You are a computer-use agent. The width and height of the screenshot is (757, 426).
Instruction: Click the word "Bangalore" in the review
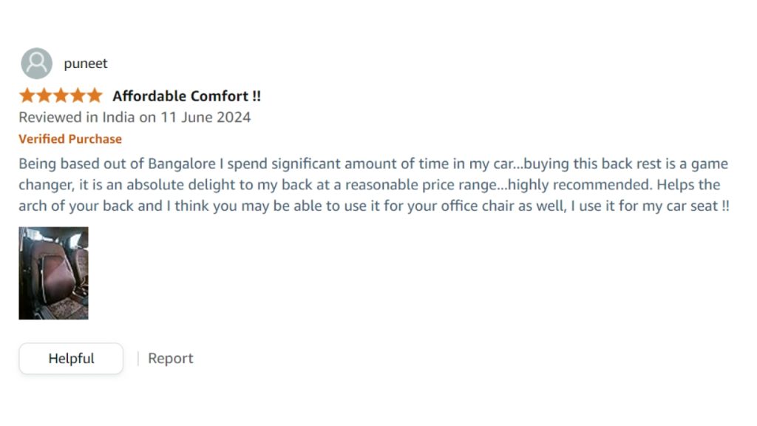coord(181,163)
